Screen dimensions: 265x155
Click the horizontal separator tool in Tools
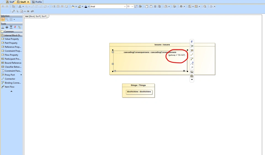point(7,27)
